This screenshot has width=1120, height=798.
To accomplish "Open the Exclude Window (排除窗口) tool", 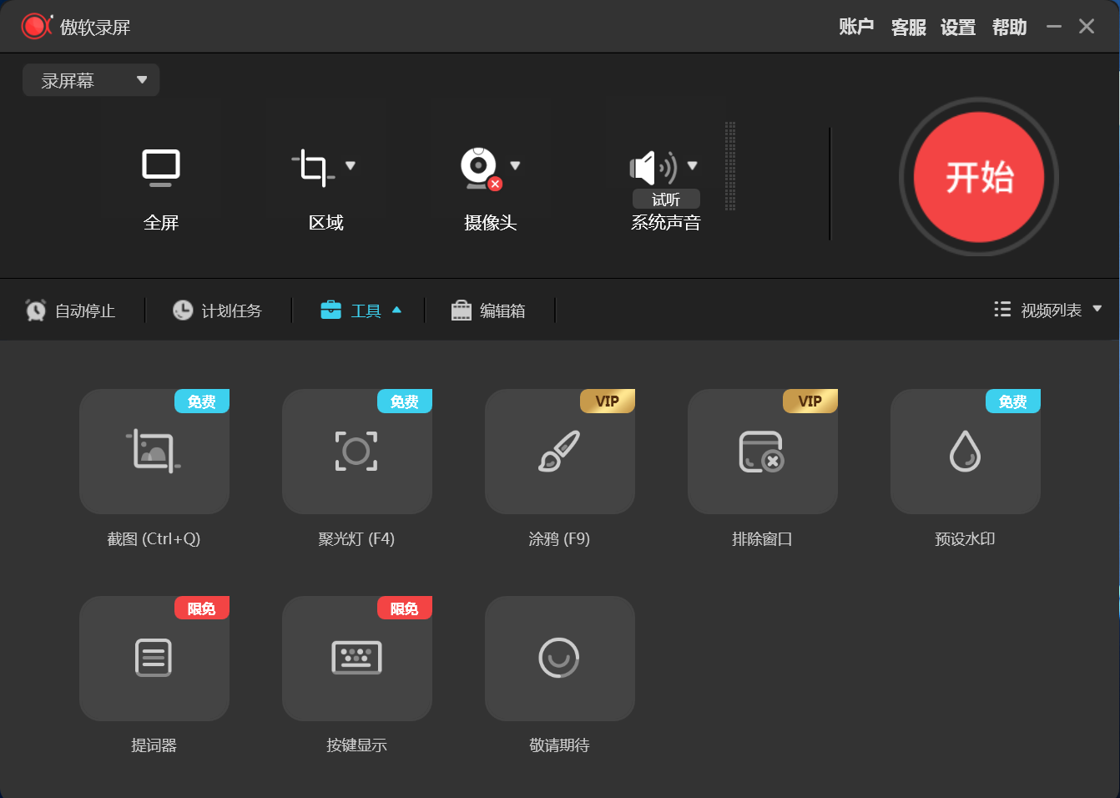I will (762, 452).
